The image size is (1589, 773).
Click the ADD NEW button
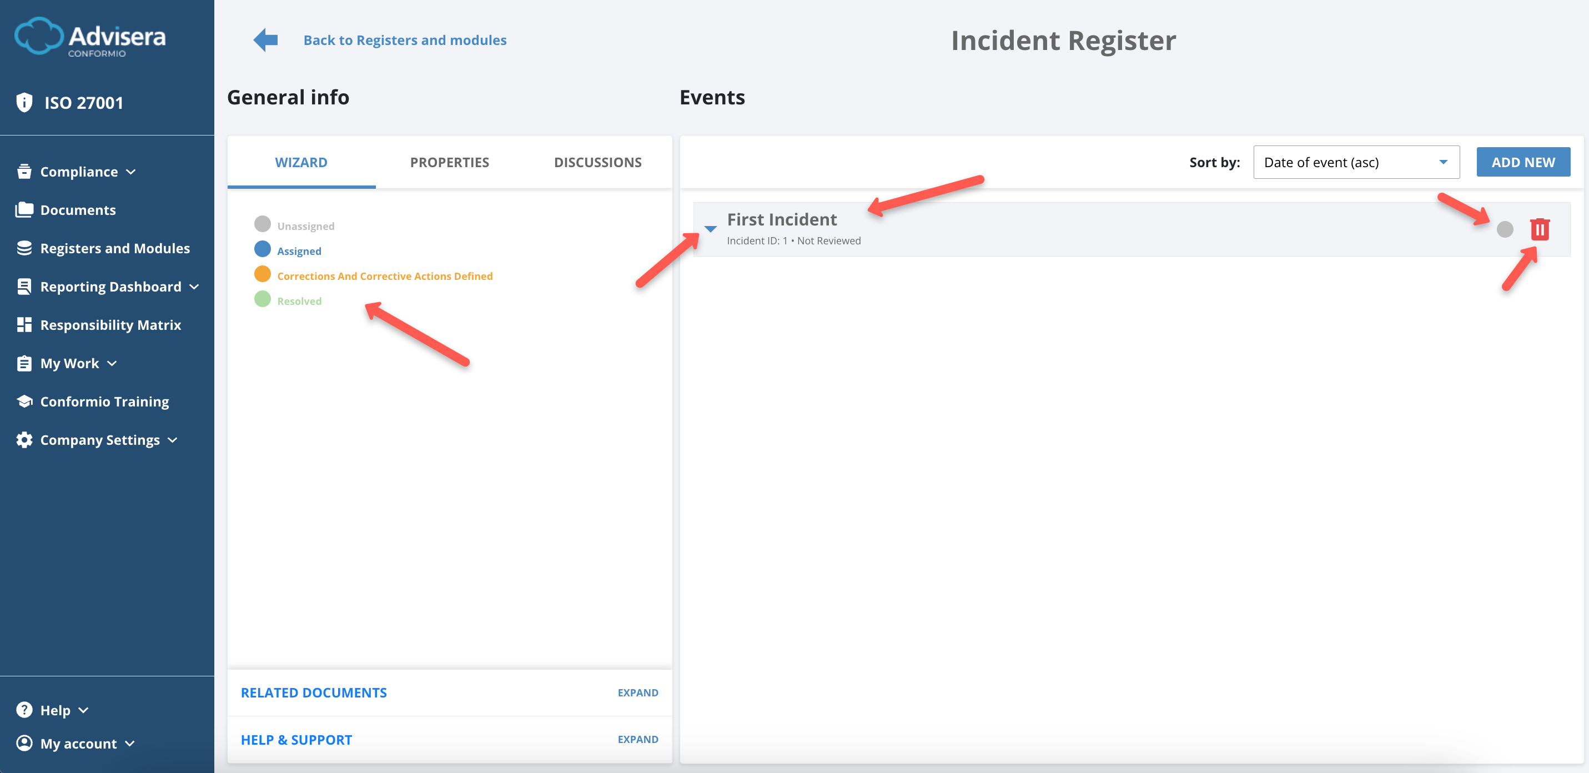[x=1523, y=162]
